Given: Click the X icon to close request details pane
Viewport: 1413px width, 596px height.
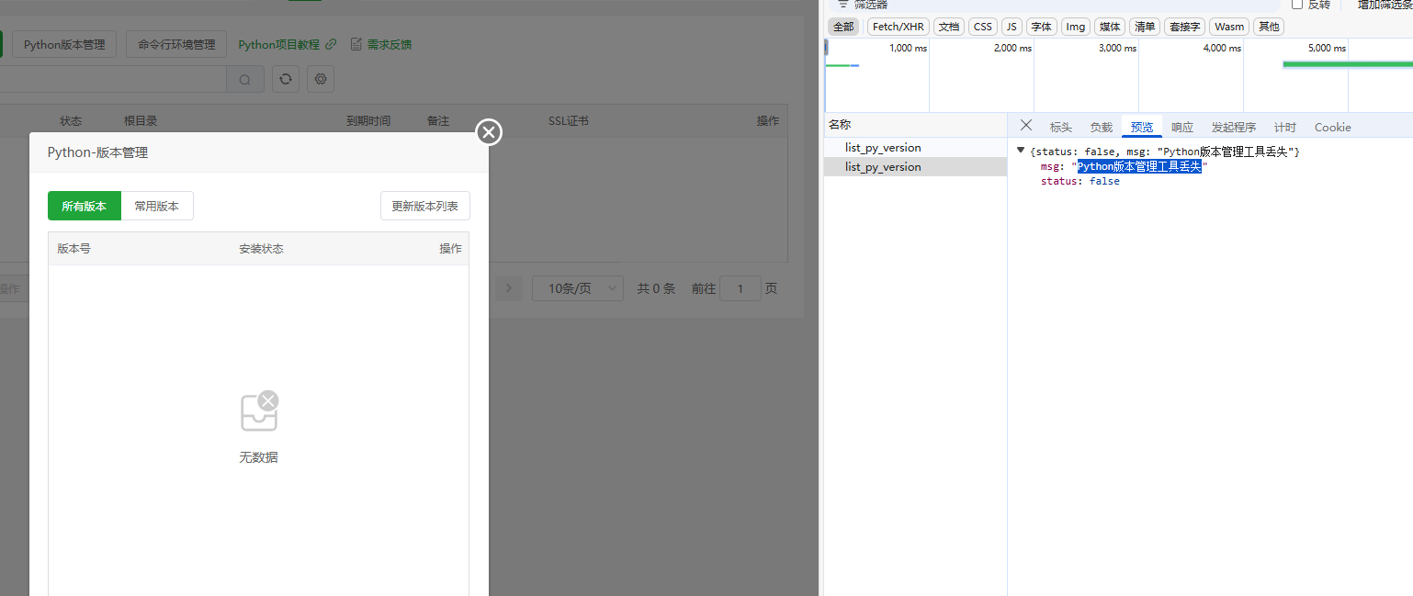Looking at the screenshot, I should click(1026, 125).
